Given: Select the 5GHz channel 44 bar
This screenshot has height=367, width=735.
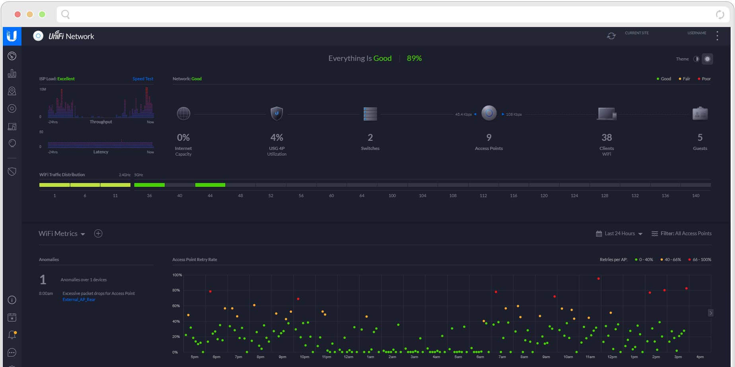Looking at the screenshot, I should click(x=210, y=185).
